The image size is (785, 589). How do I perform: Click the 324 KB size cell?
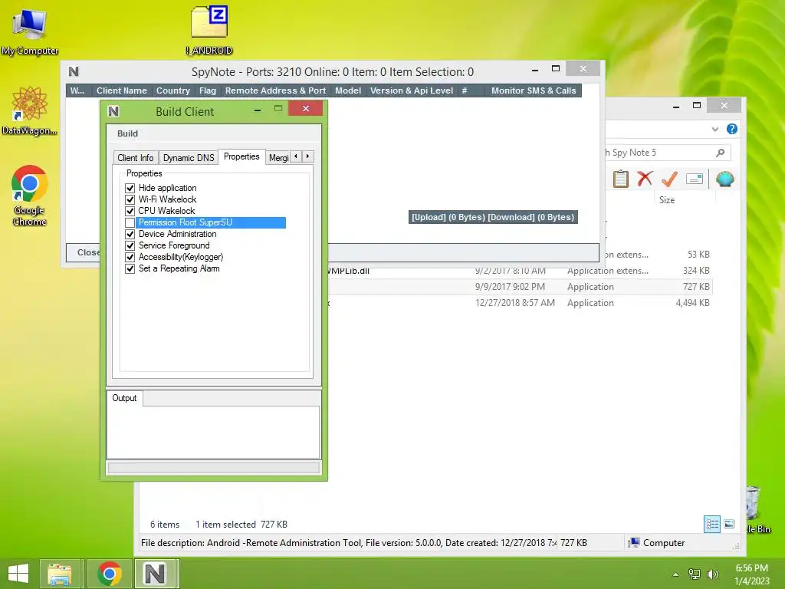coord(696,271)
